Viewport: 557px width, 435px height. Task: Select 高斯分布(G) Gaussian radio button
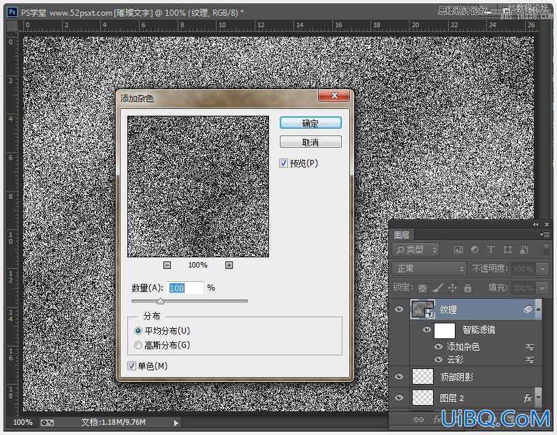pos(138,345)
